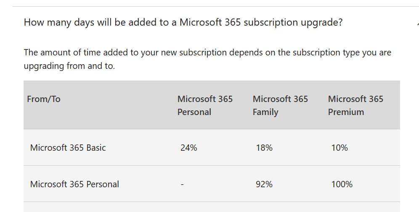The height and width of the screenshot is (212, 419).
Task: Click the paragraph line starting 'The amount of time'
Action: click(x=207, y=52)
